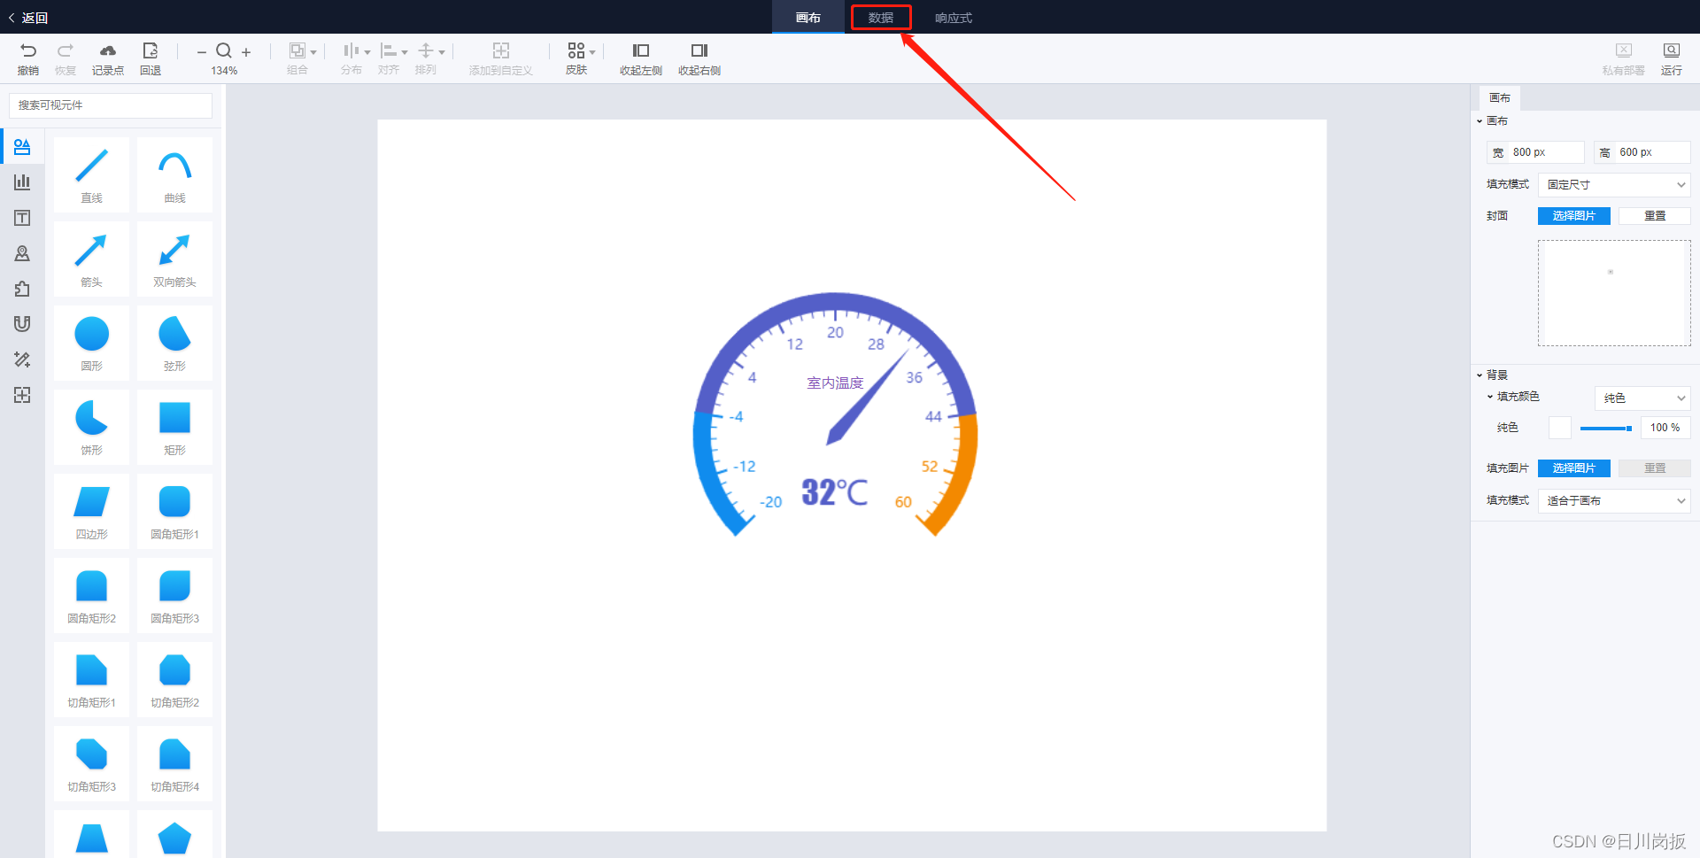Collapse the 填充颜色 subsection expander
This screenshot has width=1700, height=858.
[1490, 397]
